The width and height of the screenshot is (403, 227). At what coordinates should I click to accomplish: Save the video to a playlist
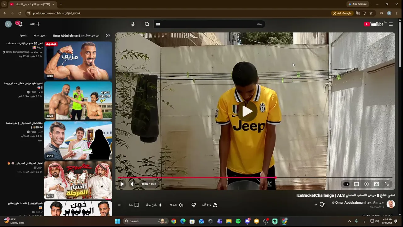tap(133, 205)
